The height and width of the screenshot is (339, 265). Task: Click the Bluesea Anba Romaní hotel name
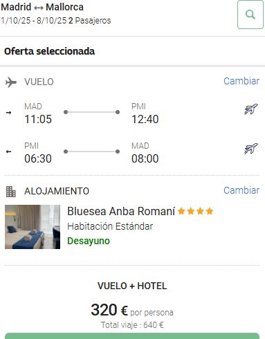pos(121,211)
